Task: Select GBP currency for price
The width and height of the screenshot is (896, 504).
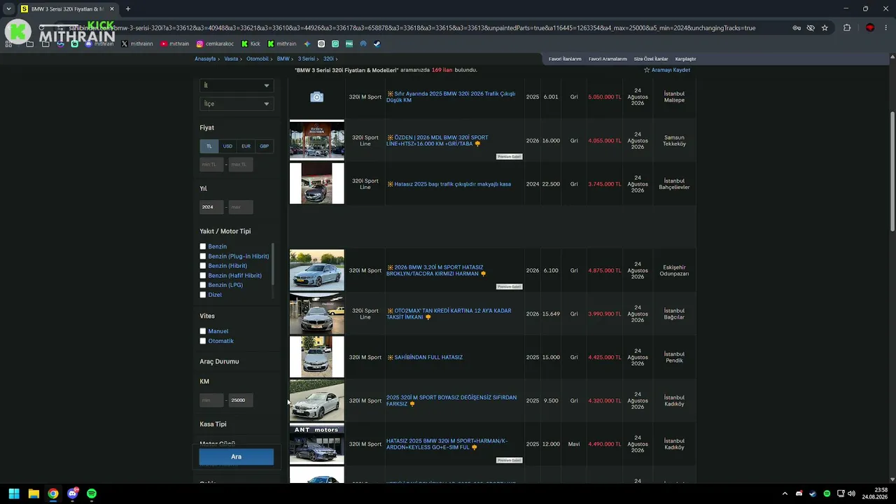Action: pyautogui.click(x=264, y=146)
